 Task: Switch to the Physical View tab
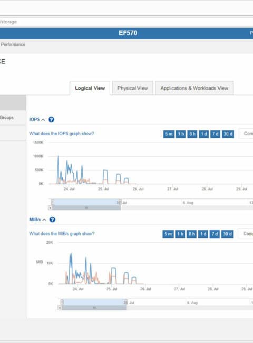click(133, 88)
